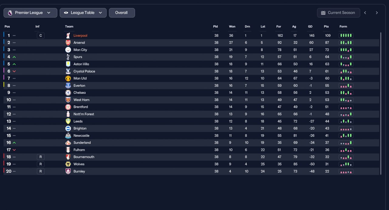389x210 pixels.
Task: Click the Overall filter button
Action: pos(122,13)
